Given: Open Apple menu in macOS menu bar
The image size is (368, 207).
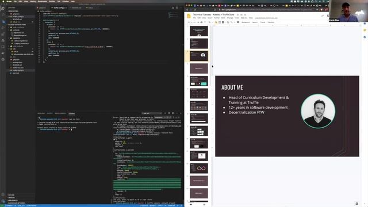Looking at the screenshot, I should (3, 1).
